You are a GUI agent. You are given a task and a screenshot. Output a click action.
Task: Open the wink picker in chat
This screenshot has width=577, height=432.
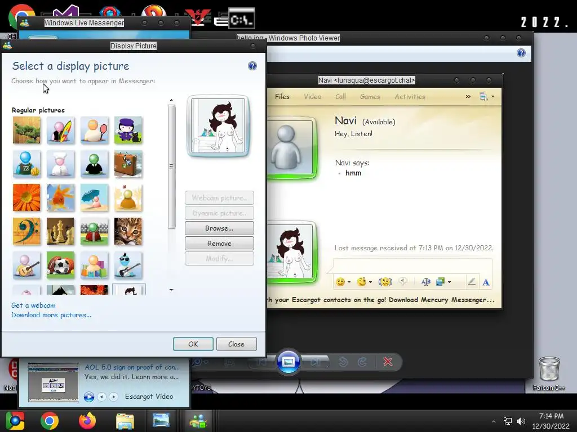pos(362,282)
